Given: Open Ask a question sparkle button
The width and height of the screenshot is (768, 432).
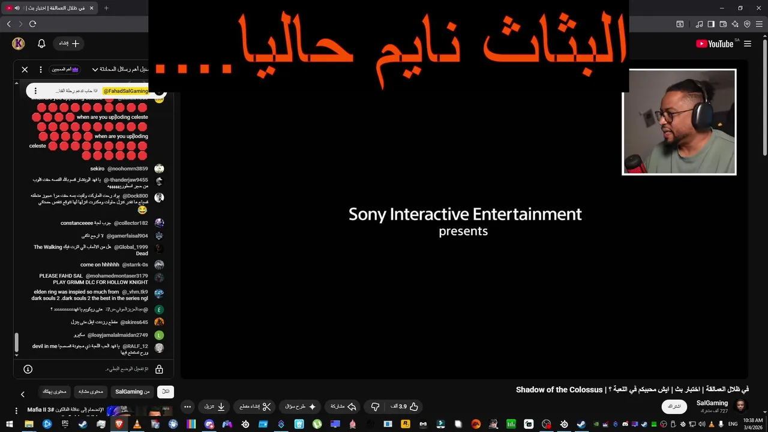Looking at the screenshot, I should pos(301,406).
